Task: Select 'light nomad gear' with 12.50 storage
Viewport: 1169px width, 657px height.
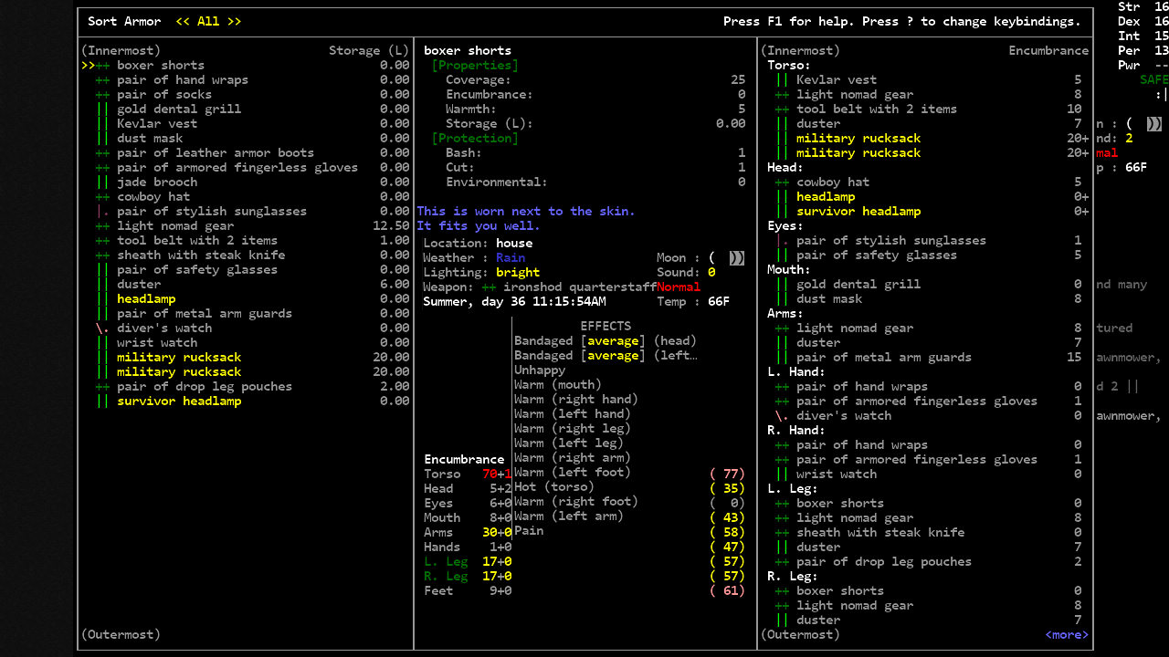Action: (x=175, y=225)
